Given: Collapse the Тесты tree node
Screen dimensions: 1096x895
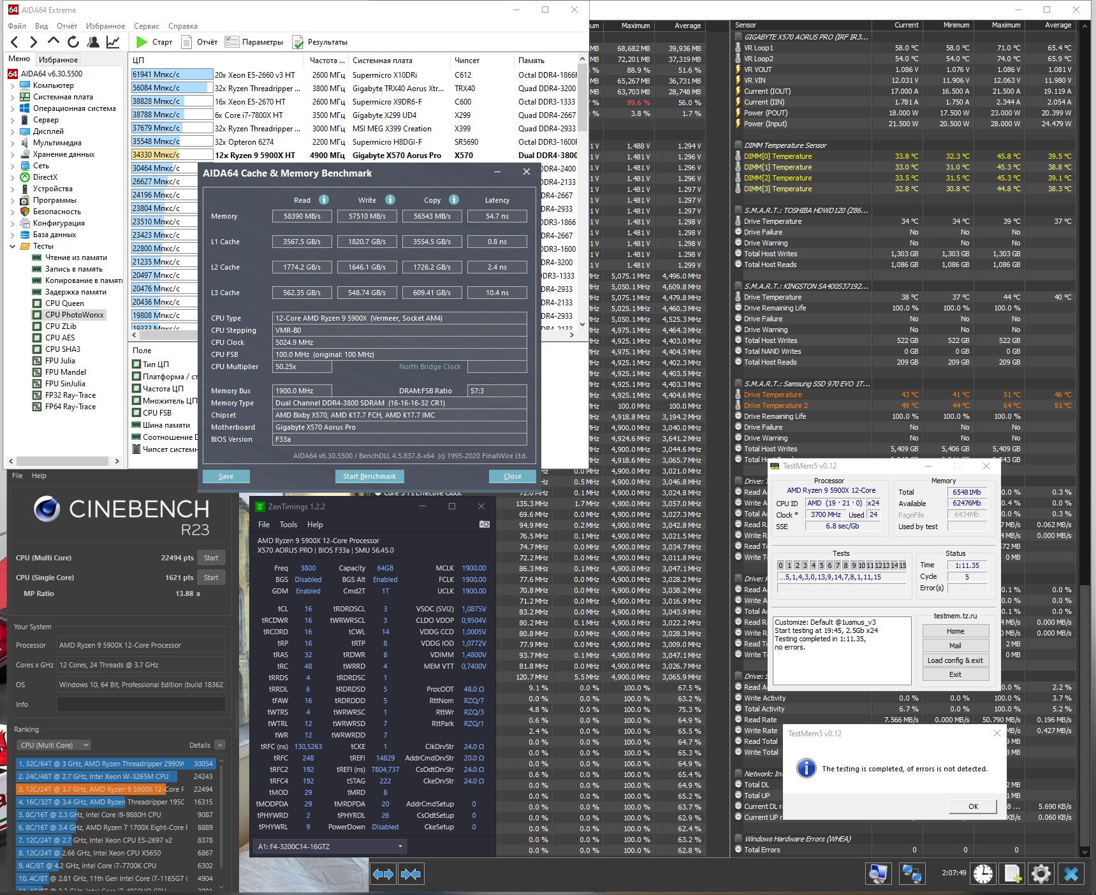Looking at the screenshot, I should [12, 246].
